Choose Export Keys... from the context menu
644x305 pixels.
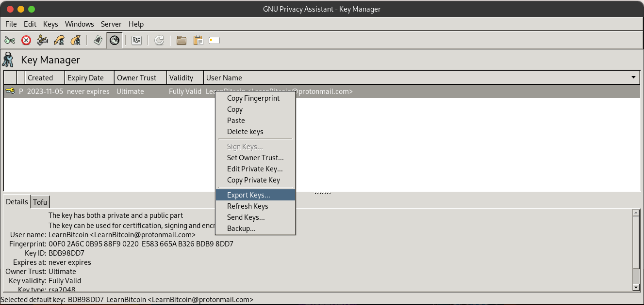(248, 195)
